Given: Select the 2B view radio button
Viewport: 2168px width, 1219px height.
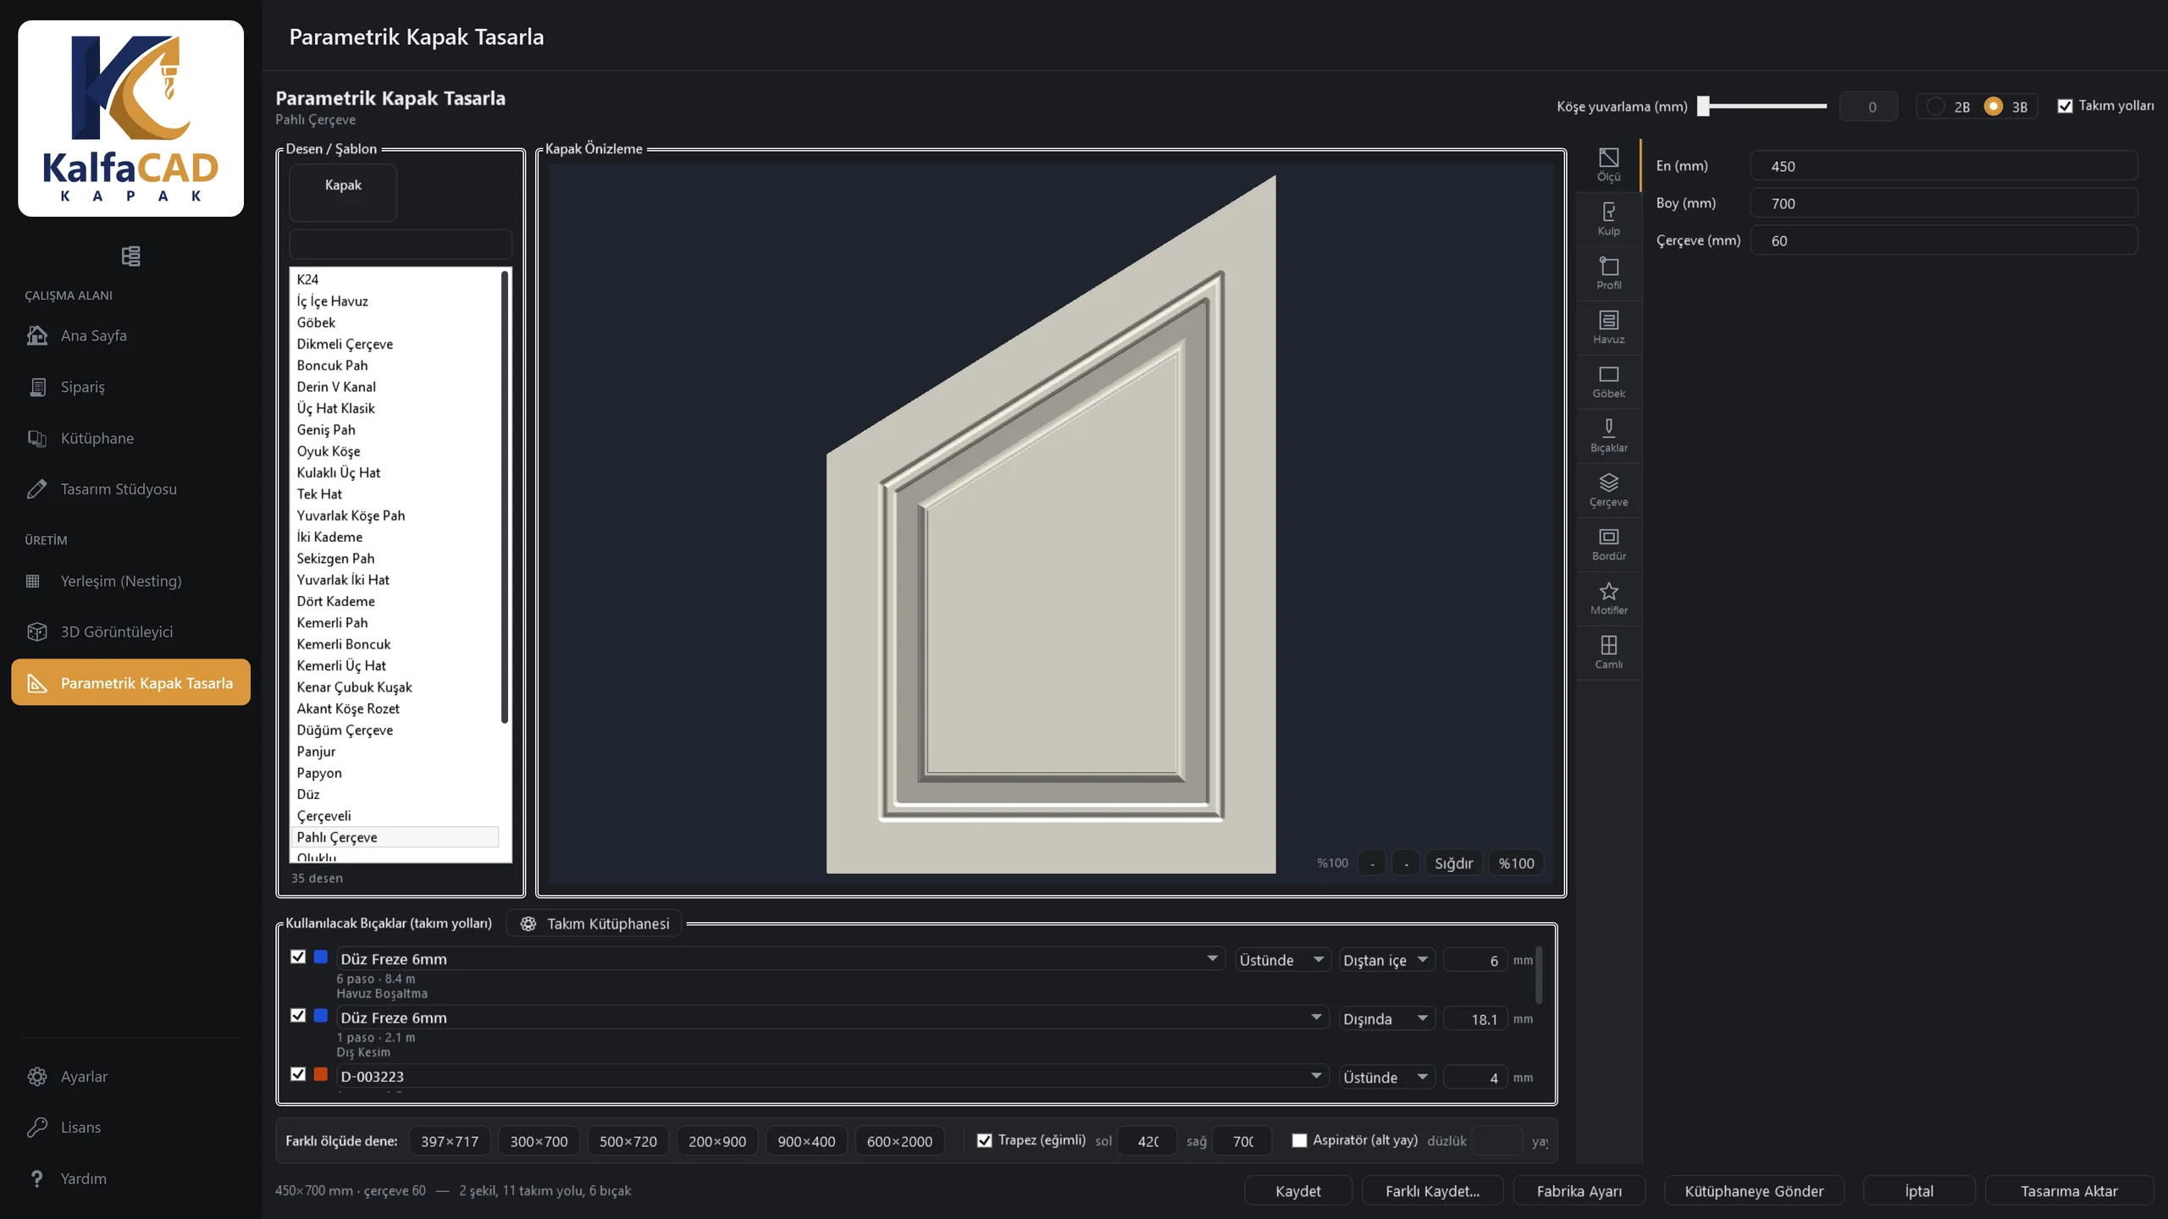Looking at the screenshot, I should pyautogui.click(x=1935, y=107).
